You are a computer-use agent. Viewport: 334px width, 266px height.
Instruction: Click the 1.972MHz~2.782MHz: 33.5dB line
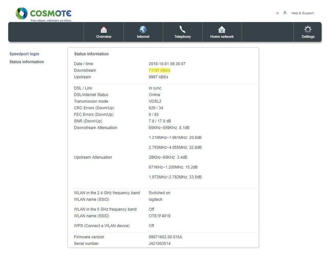175,177
